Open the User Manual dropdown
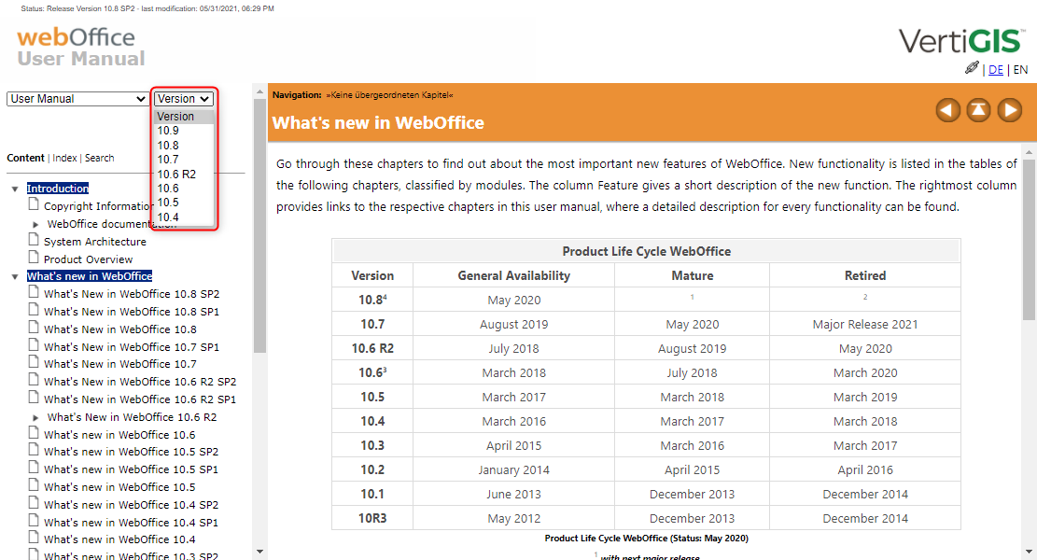Image resolution: width=1037 pixels, height=560 pixels. click(x=77, y=99)
